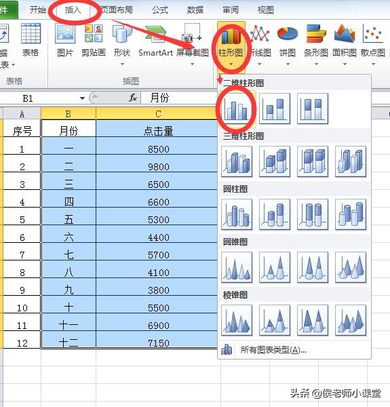Viewport: 390px width, 407px height.
Task: Pick clustered cylinder chart under 圆柱图
Action: click(x=237, y=214)
